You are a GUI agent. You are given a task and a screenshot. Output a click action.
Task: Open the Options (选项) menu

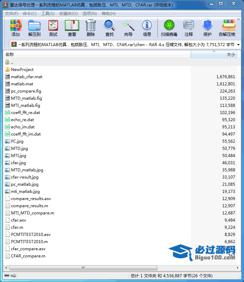tap(89, 14)
